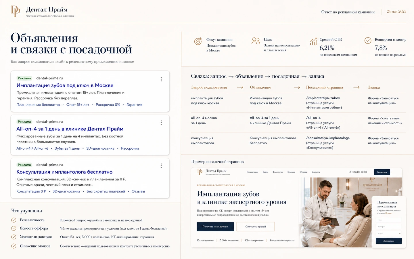Click the Дентал Прайм DP logo in report header
Screen dimensions: 414x259
[16, 12]
